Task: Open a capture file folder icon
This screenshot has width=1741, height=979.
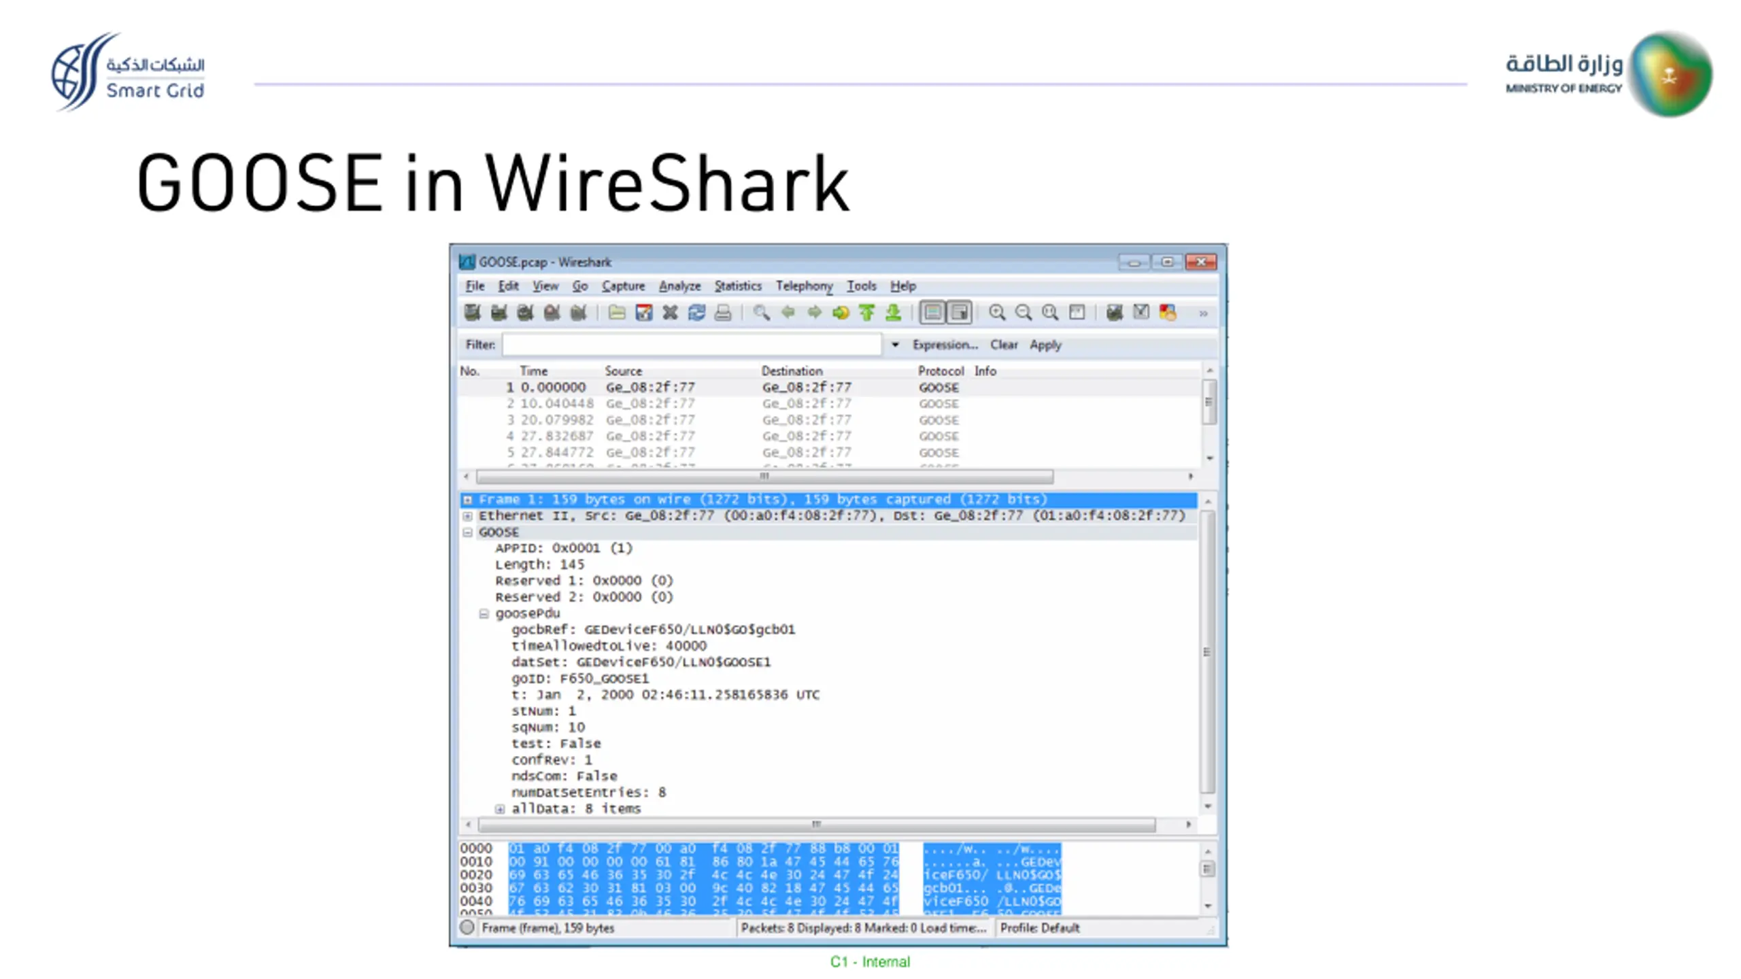Action: 617,313
